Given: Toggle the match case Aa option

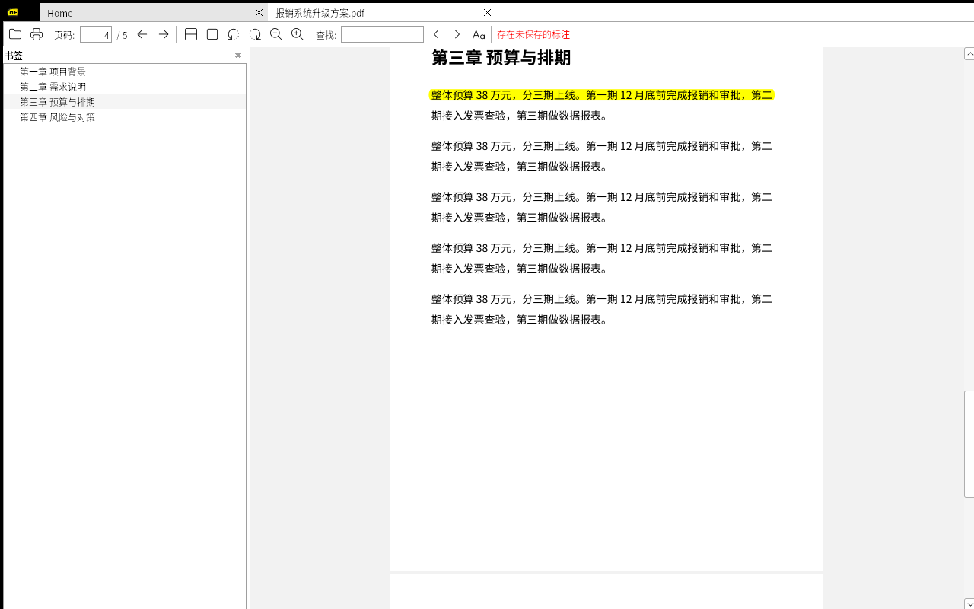Looking at the screenshot, I should 479,34.
